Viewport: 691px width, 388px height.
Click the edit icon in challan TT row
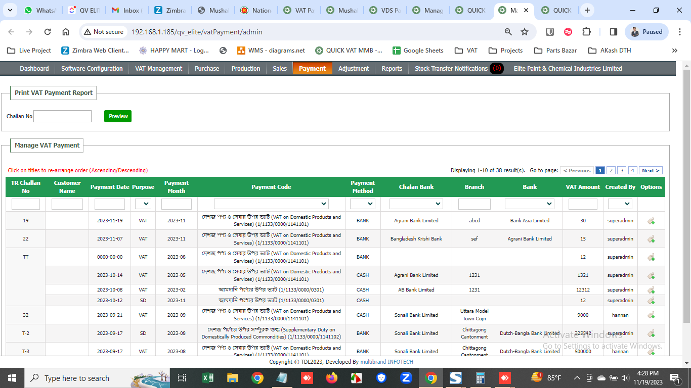[x=651, y=257]
